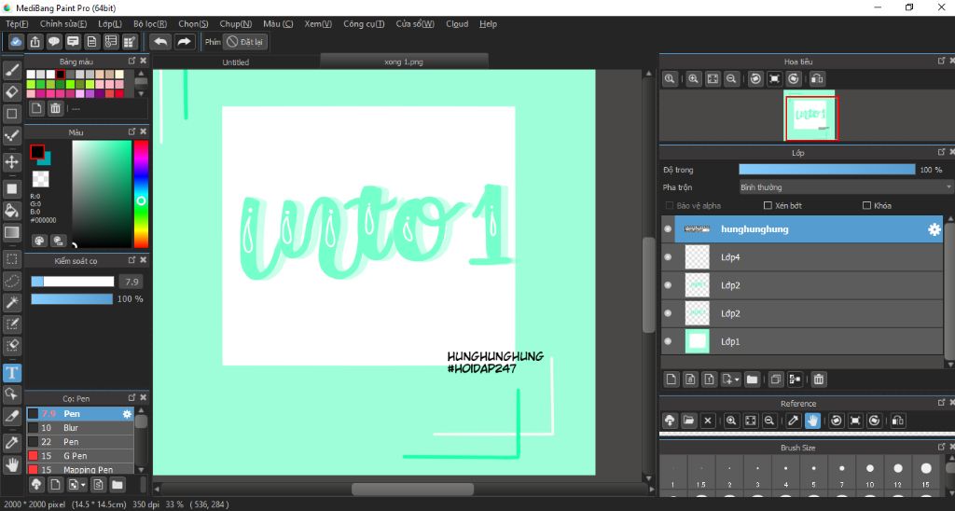Image resolution: width=955 pixels, height=511 pixels.
Task: Open reference image folder icon
Action: [x=688, y=421]
